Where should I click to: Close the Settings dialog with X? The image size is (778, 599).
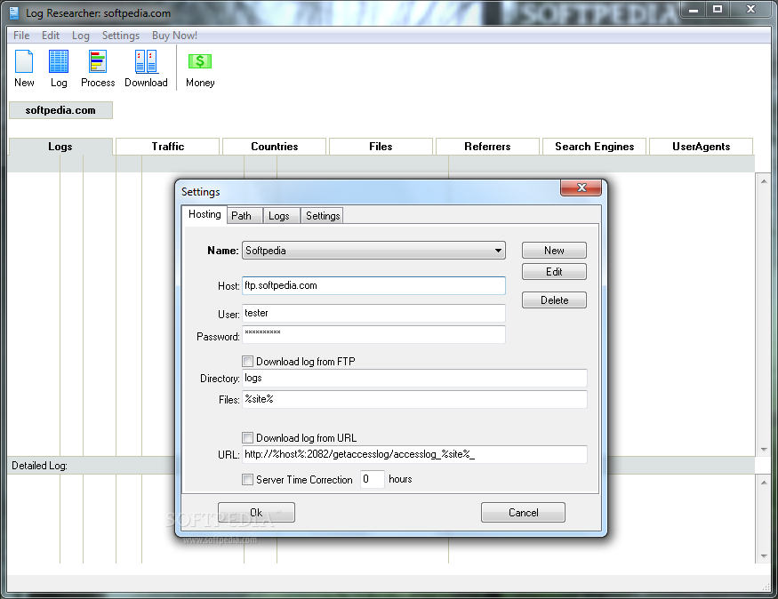tap(581, 188)
